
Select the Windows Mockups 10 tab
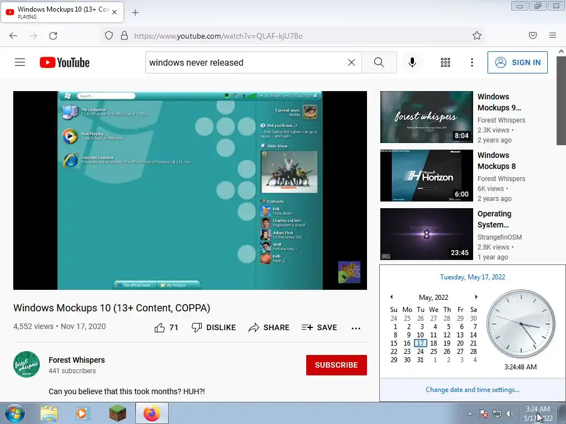point(62,12)
